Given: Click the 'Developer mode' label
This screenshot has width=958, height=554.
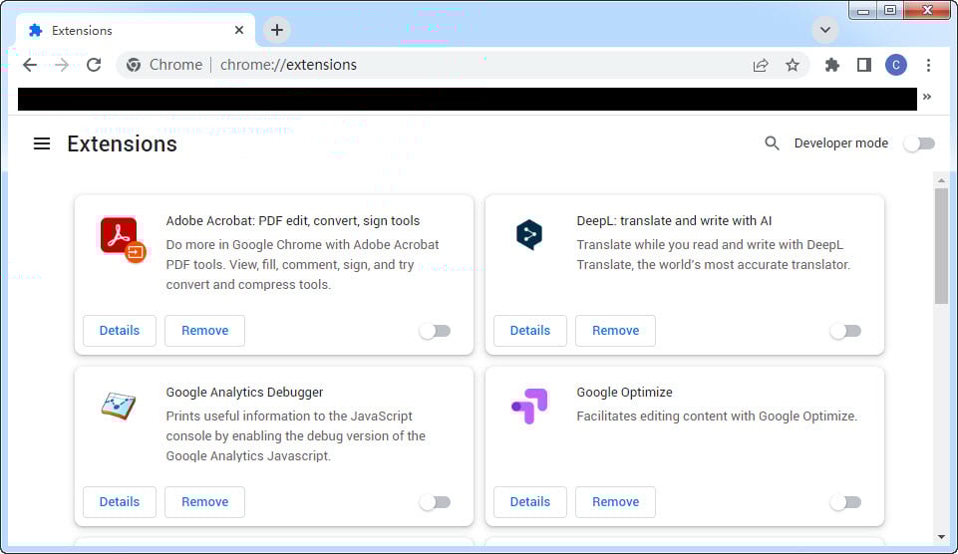Looking at the screenshot, I should tap(840, 142).
